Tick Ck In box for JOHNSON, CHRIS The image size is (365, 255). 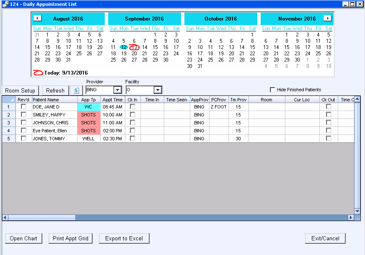[x=132, y=122]
